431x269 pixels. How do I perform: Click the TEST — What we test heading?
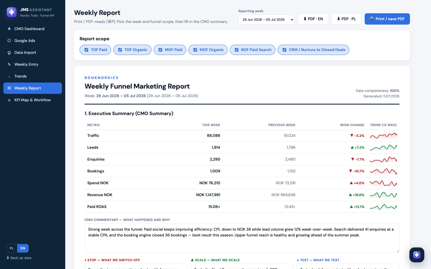318,260
